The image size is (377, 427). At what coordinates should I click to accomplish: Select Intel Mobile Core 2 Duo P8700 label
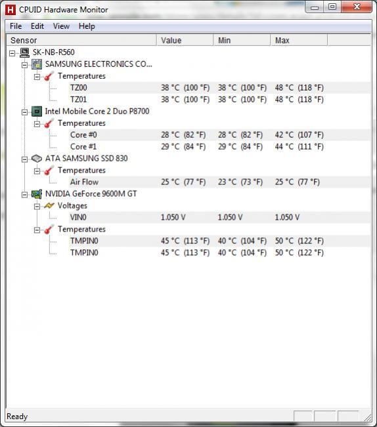pos(97,111)
